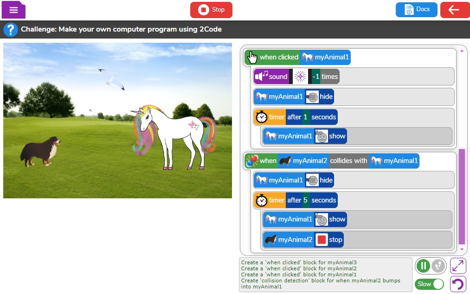Screen dimensions: 470x294
Task: Click the step-through footsteps icon
Action: pyautogui.click(x=438, y=266)
